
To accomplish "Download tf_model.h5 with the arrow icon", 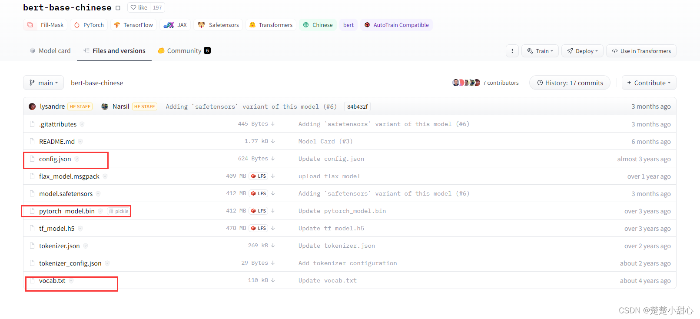I will 273,228.
